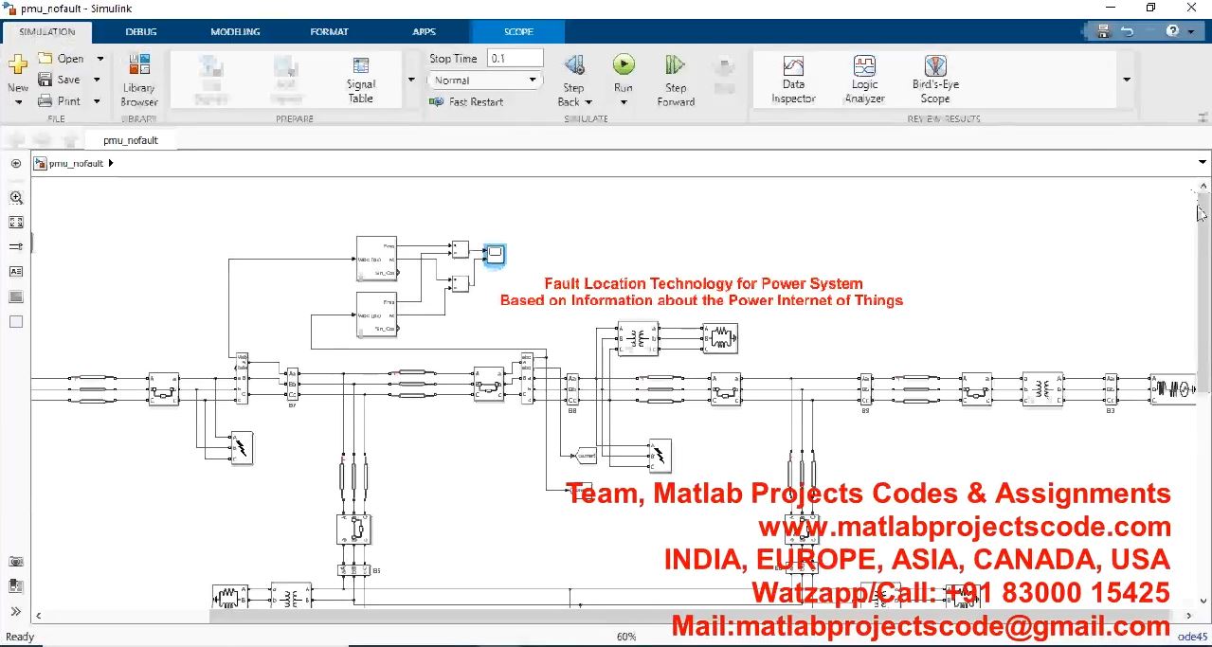
Task: Click the Step Forward icon
Action: (675, 65)
